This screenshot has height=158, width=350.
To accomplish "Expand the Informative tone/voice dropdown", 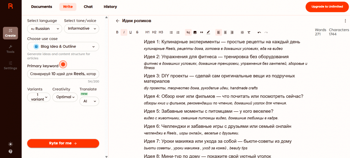I will pyautogui.click(x=81, y=29).
